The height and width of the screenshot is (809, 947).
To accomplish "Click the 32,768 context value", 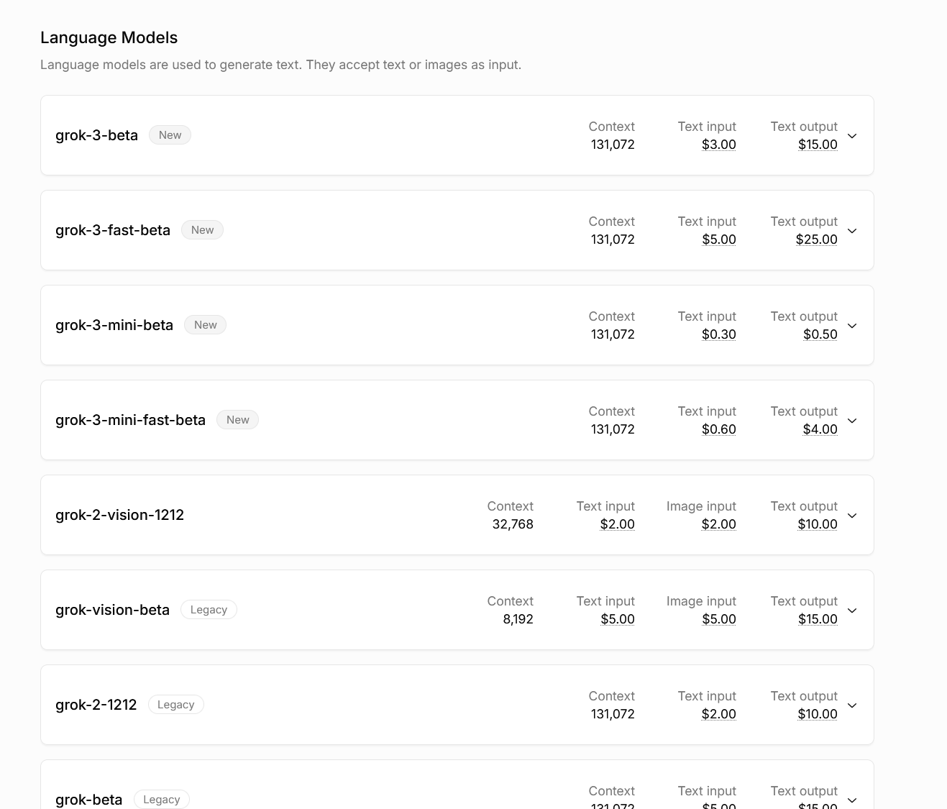I will 513,524.
